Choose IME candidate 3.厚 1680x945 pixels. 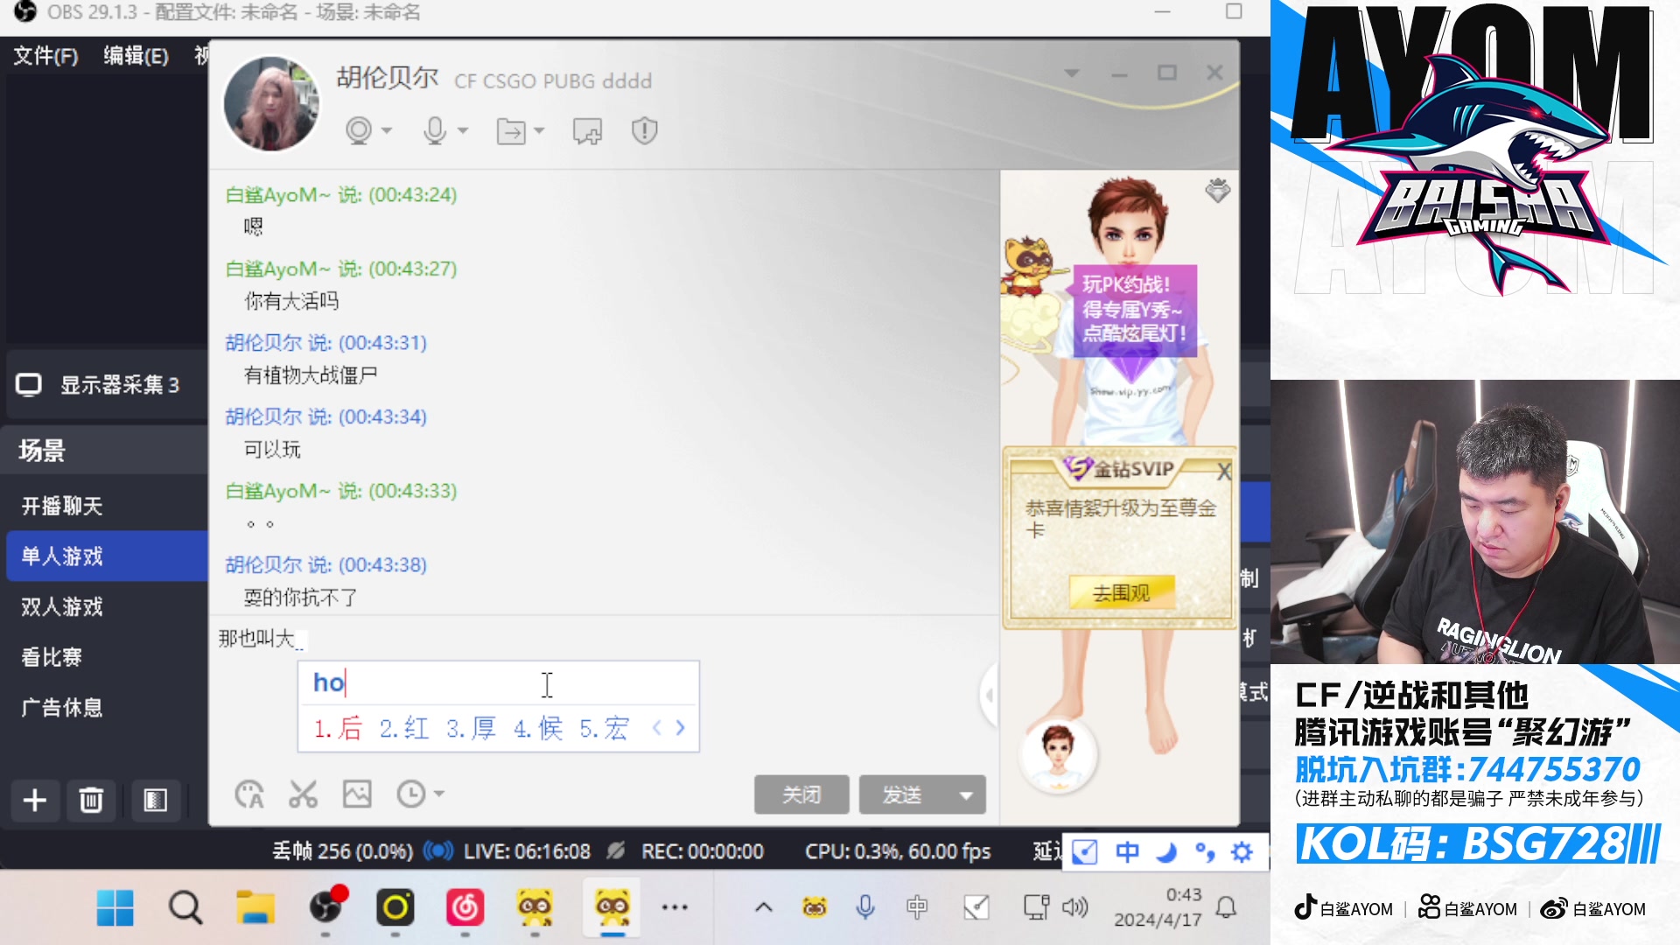coord(472,728)
